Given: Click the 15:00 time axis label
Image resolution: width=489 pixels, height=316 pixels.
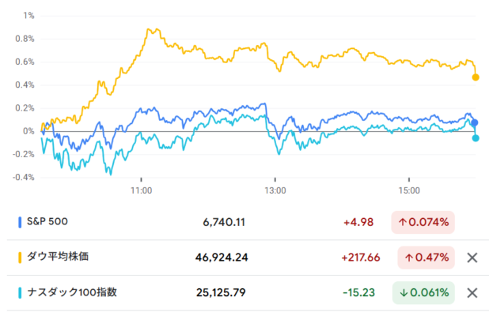Looking at the screenshot, I should [x=408, y=190].
